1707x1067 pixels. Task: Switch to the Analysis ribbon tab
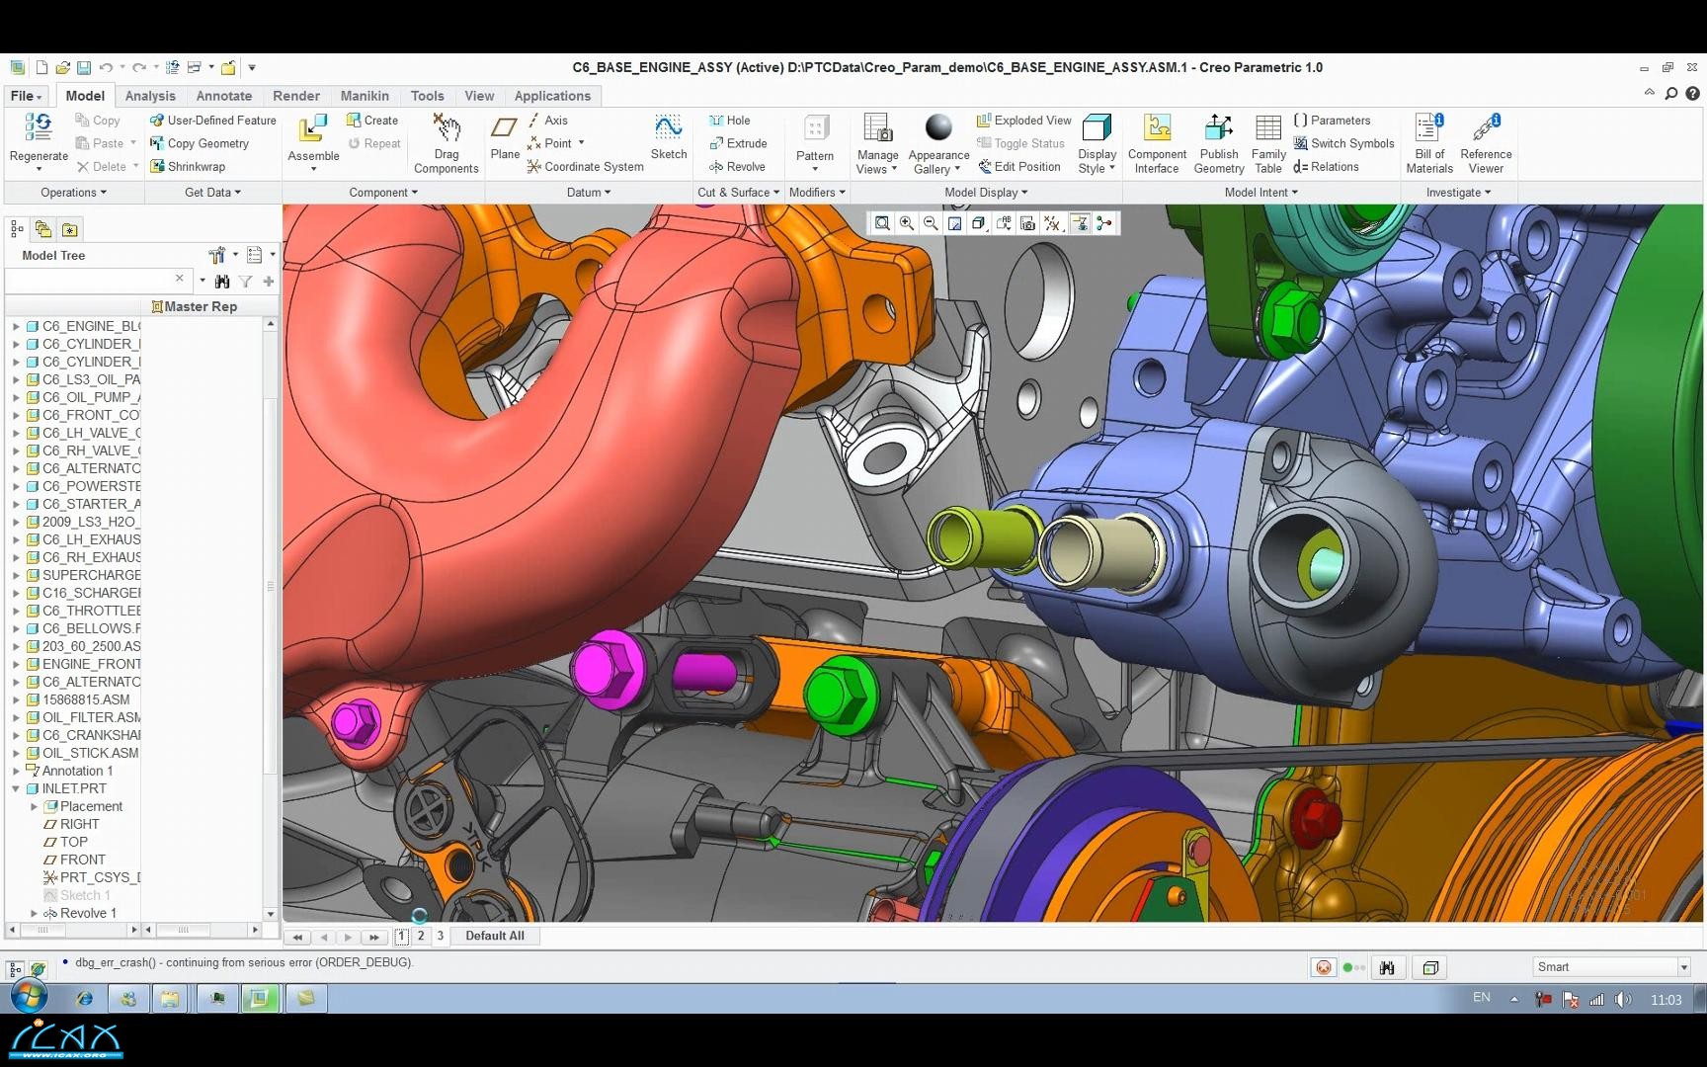click(x=150, y=96)
